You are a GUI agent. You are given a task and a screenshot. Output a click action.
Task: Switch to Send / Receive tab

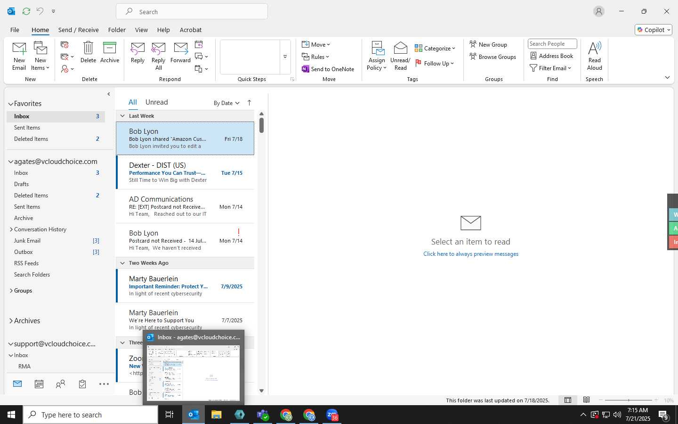[x=79, y=30]
